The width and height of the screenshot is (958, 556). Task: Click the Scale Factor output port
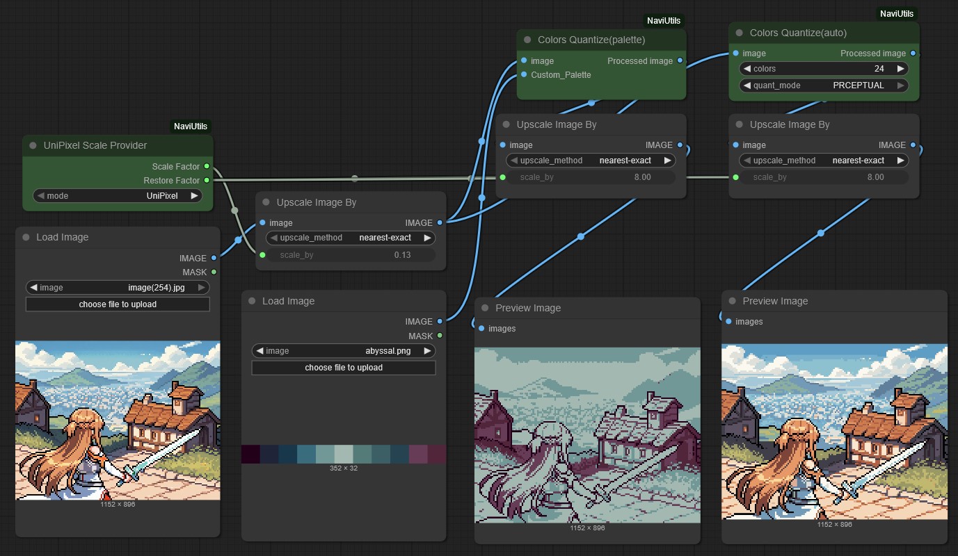coord(207,167)
